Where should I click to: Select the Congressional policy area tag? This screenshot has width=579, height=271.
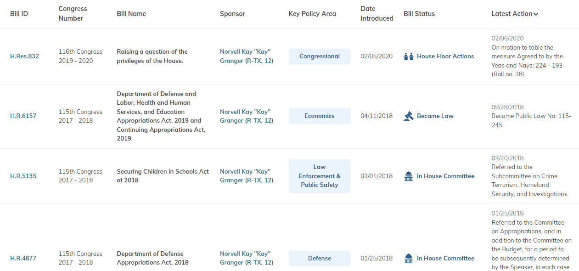pyautogui.click(x=319, y=56)
